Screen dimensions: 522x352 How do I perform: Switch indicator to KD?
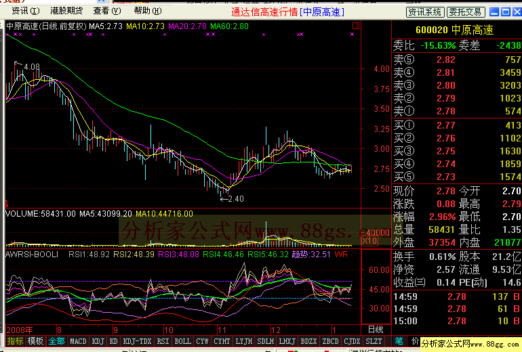(113, 341)
